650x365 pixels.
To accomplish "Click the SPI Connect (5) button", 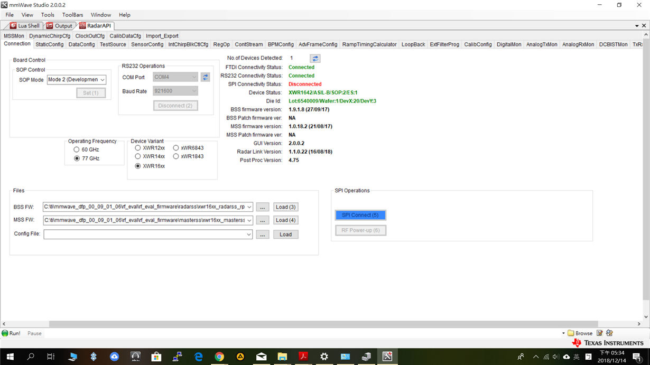I will 360,215.
